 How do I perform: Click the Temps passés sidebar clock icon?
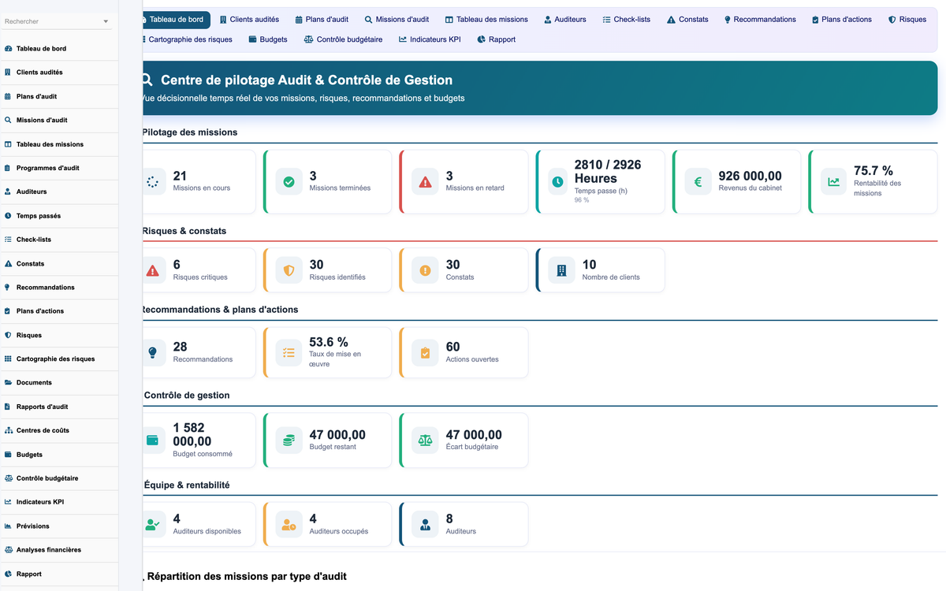[x=8, y=216]
